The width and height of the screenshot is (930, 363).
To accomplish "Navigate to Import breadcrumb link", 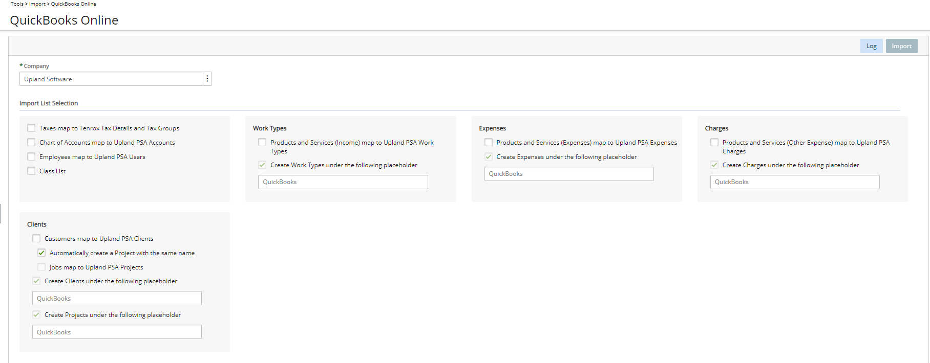I will pos(37,4).
